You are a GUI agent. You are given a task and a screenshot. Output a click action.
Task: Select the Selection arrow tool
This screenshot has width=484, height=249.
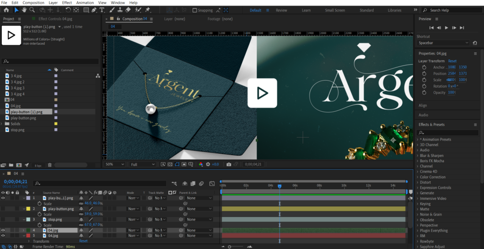point(17,10)
